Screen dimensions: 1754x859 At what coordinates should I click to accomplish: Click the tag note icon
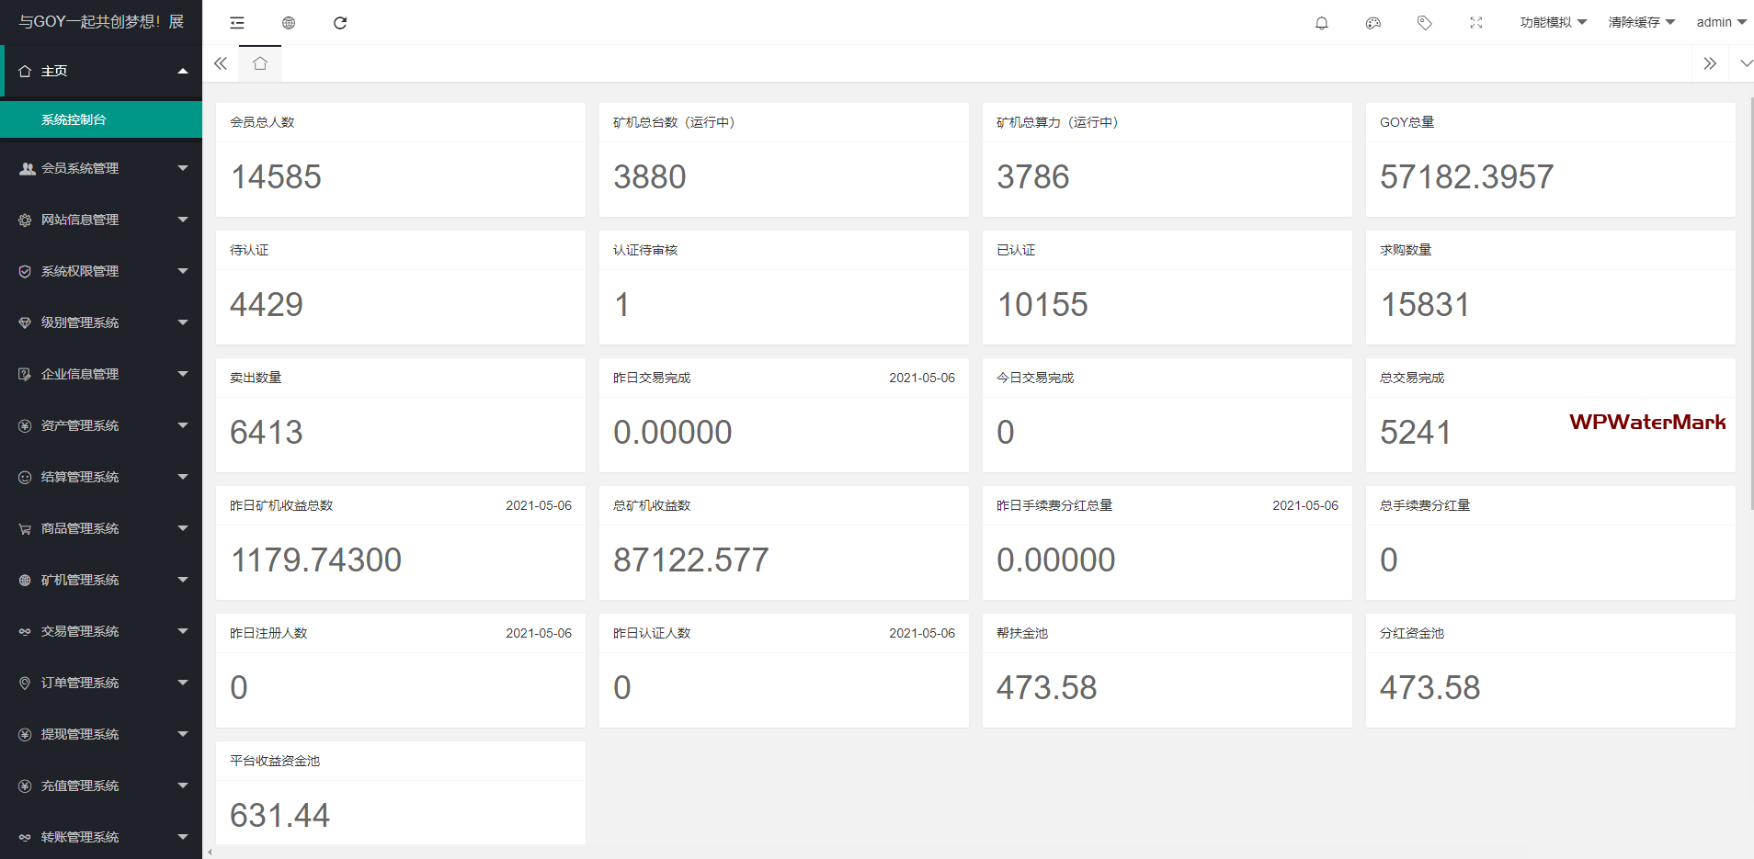(x=1424, y=23)
